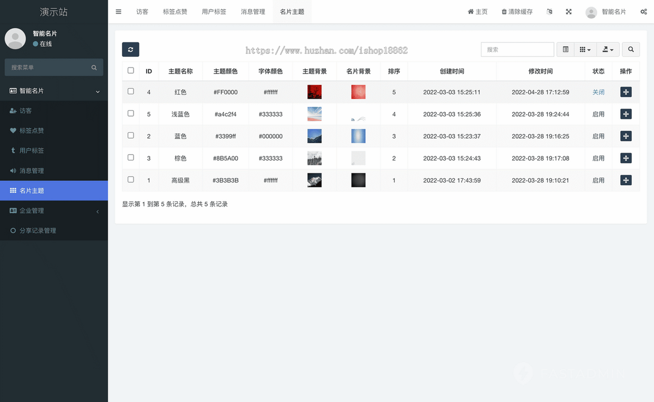Click the 关闭 status link on 红色 row
Image resolution: width=654 pixels, height=402 pixels.
[598, 92]
